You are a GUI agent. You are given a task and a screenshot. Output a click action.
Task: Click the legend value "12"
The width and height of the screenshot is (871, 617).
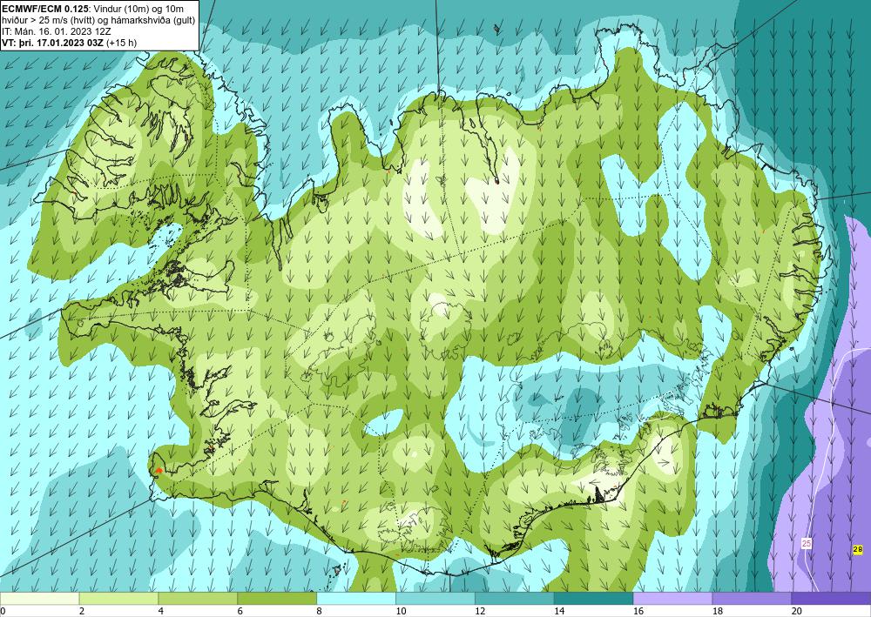tap(480, 612)
